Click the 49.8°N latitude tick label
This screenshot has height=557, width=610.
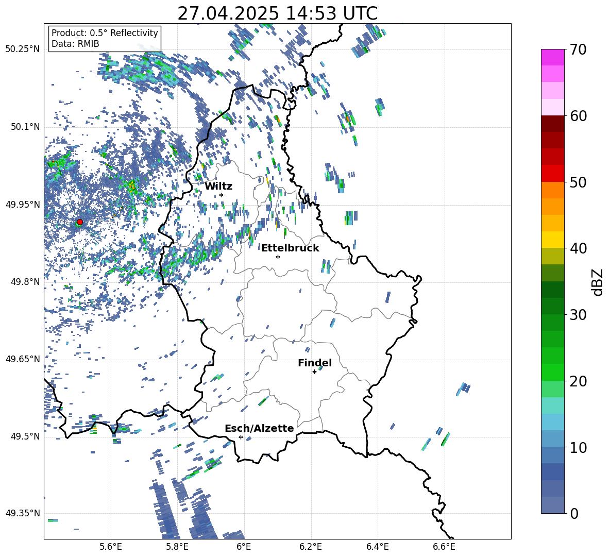tap(25, 282)
